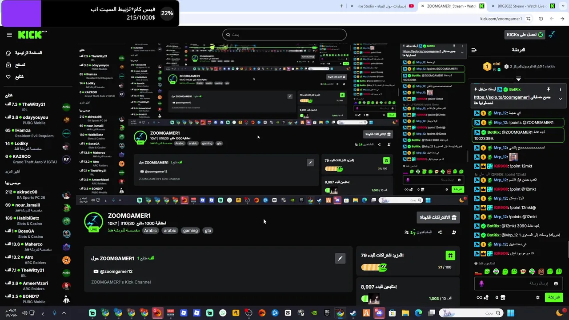Open the @zoomgamer12 YouTube link
569x320 pixels.
pyautogui.click(x=112, y=272)
